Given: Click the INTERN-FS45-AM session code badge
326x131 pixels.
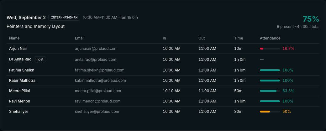Looking at the screenshot, I should click(64, 18).
